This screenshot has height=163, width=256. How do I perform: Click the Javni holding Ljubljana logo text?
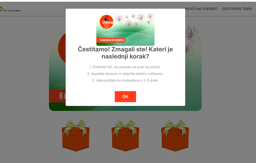coord(12,11)
